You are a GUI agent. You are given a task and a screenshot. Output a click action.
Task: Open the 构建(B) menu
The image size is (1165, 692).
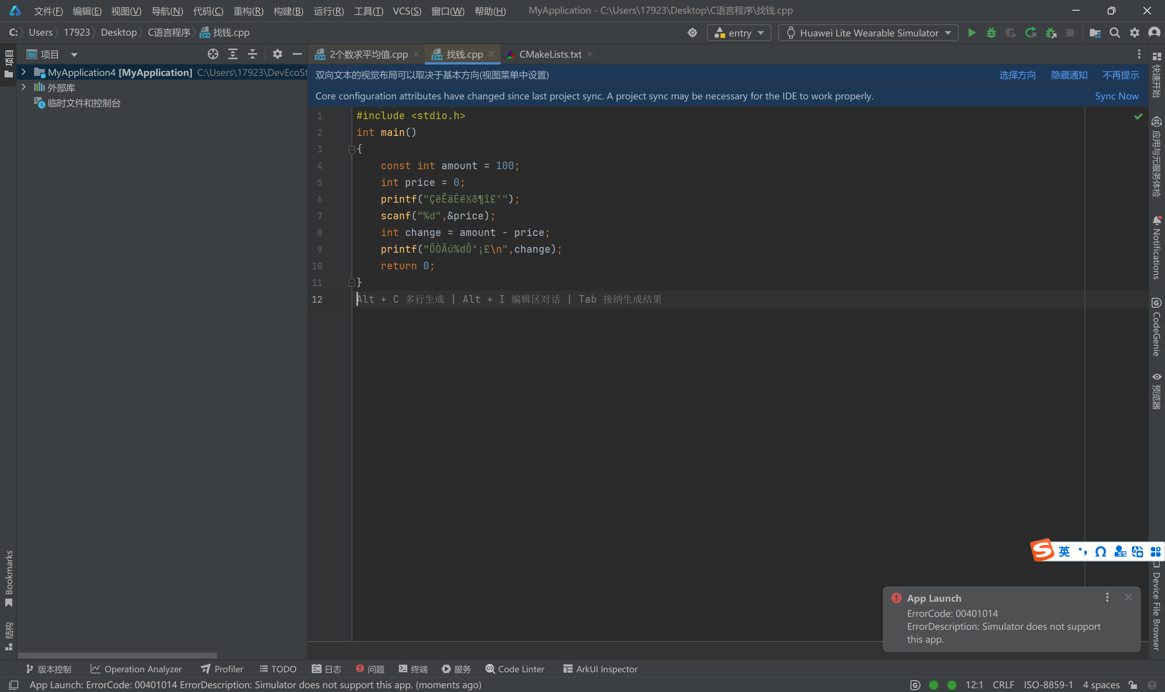point(288,11)
